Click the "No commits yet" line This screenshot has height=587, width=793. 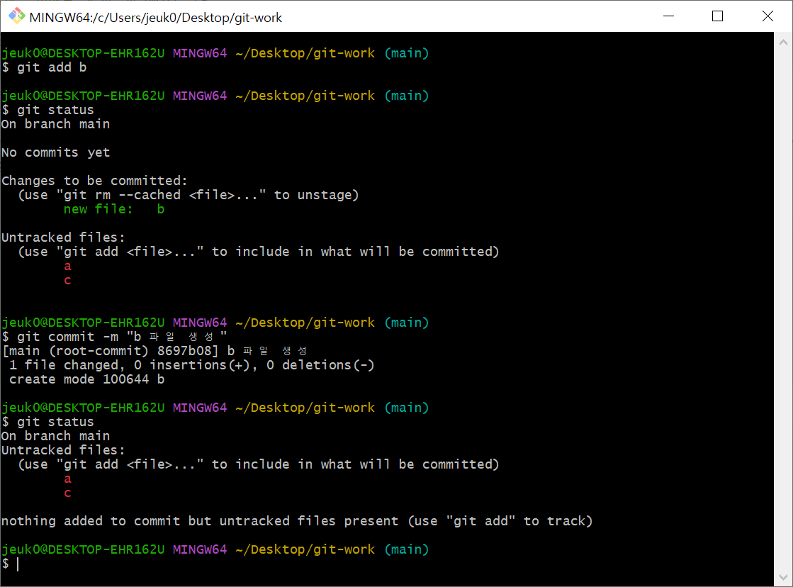[x=56, y=153]
